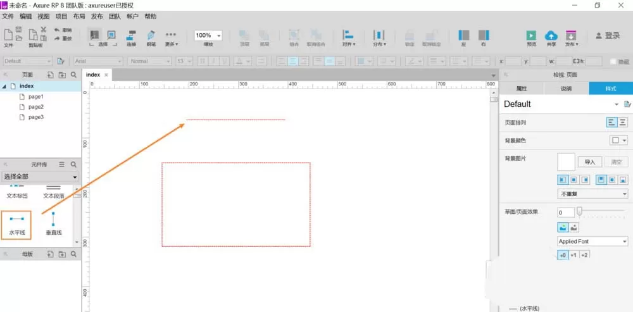The width and height of the screenshot is (633, 312).
Task: Click the 撤销 undo button
Action: point(63,30)
